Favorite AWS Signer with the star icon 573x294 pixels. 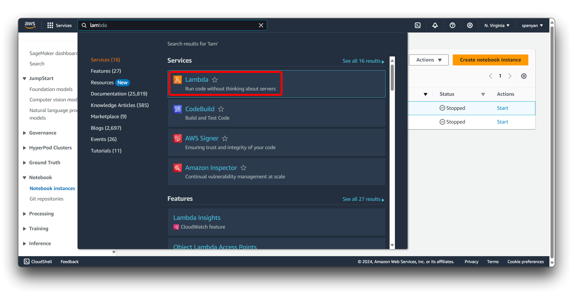[225, 138]
